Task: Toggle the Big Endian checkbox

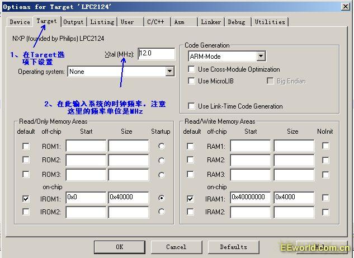Action: (x=270, y=81)
